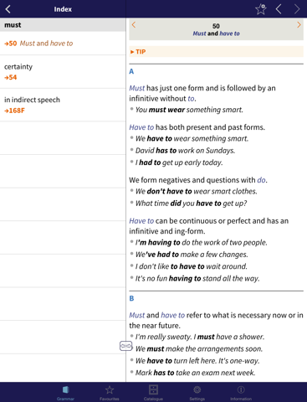Go back using the Index back arrow
The width and height of the screenshot is (307, 402).
(8, 9)
